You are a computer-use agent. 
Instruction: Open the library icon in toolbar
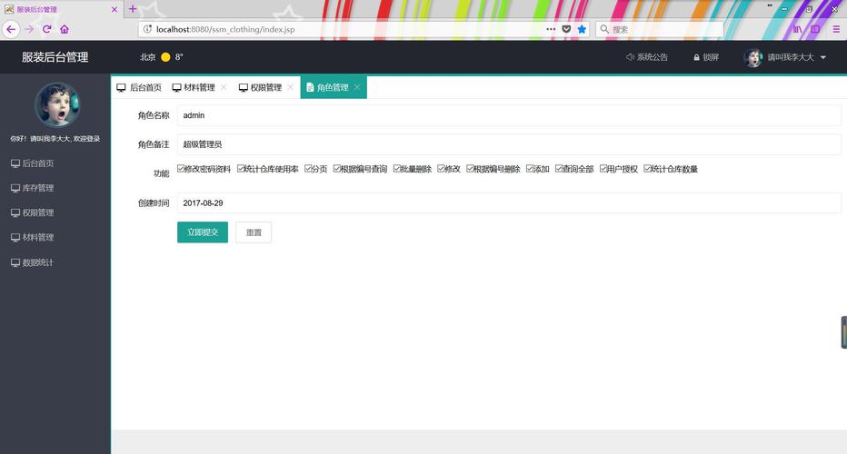coord(798,29)
